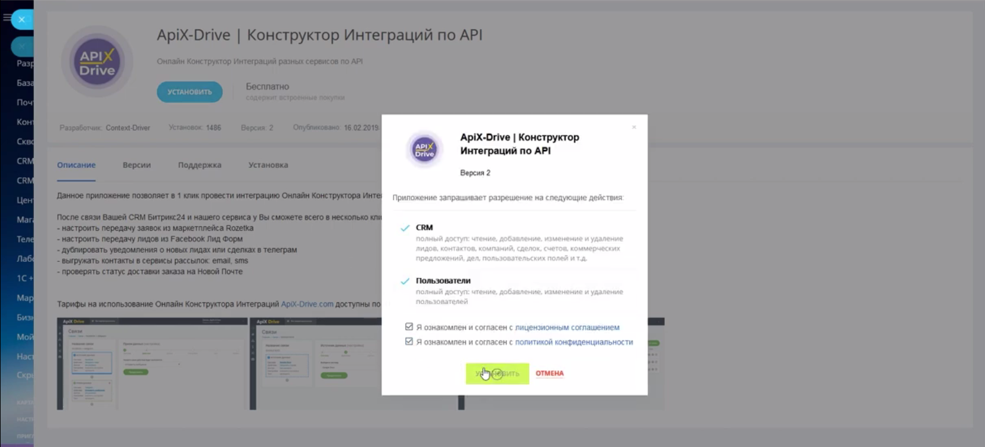Click the Установок: 1486 counter text

pos(195,128)
